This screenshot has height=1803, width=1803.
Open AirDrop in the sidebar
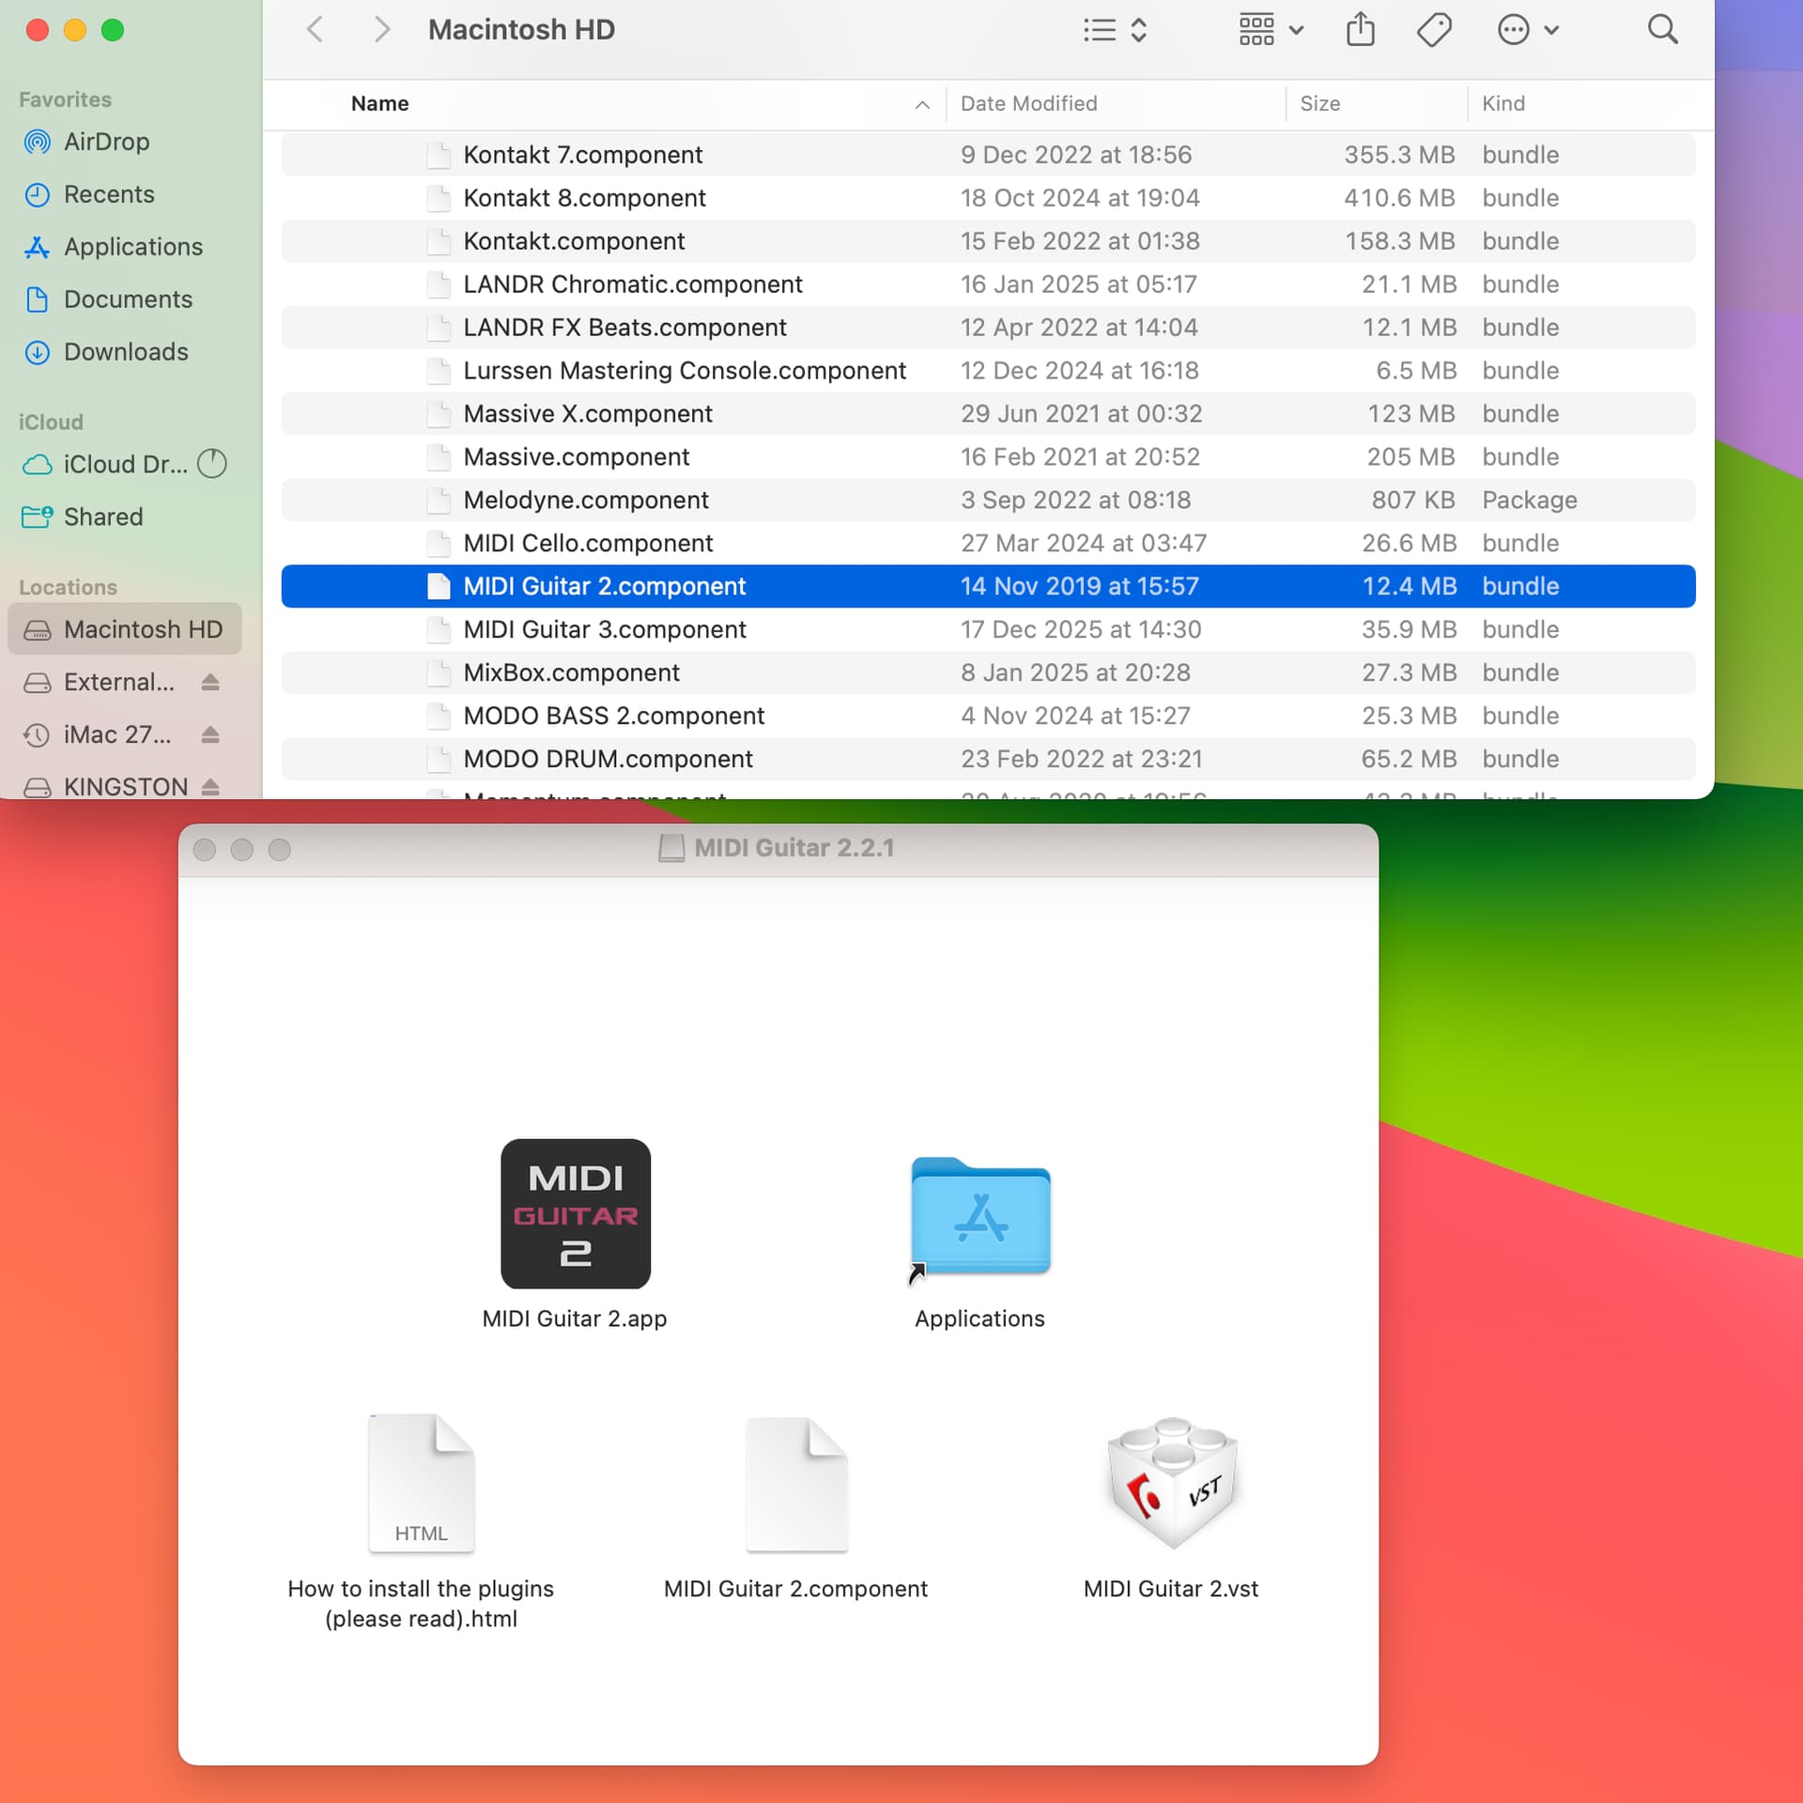click(106, 142)
